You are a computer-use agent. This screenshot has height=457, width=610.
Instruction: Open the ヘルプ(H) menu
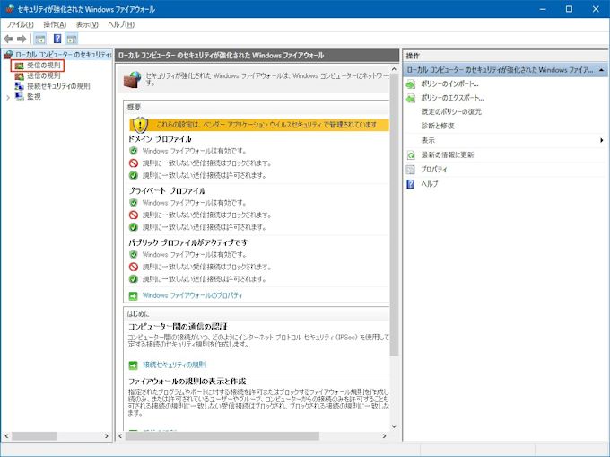(121, 24)
